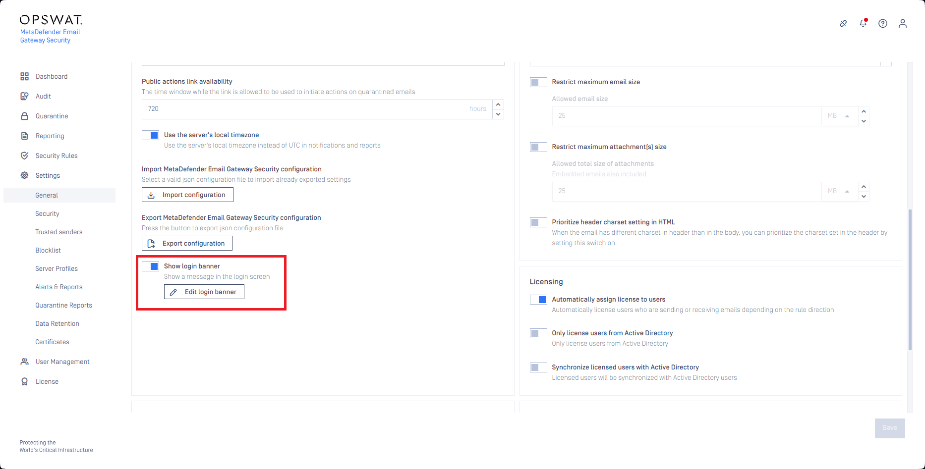Click the OPSWAT logo
Viewport: 925px width, 469px height.
[x=51, y=20]
